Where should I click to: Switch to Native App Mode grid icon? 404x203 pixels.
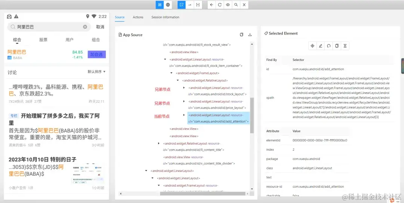click(x=160, y=4)
